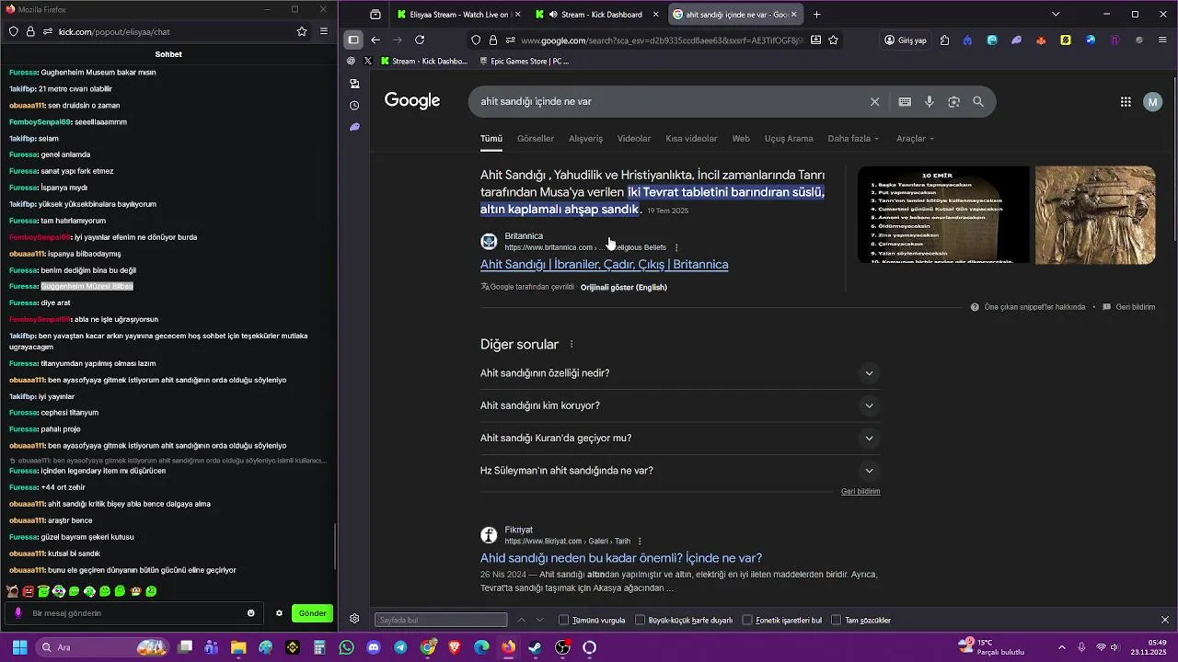
Task: Open Discord from the taskbar
Action: [x=373, y=648]
